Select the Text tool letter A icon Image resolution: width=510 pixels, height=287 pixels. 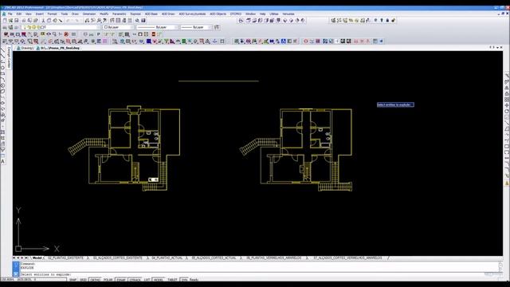[3, 161]
